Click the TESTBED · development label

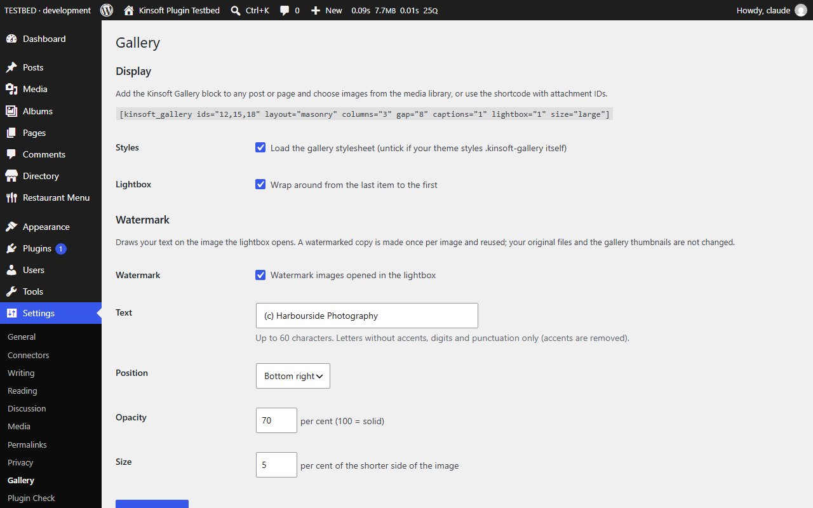(x=48, y=10)
